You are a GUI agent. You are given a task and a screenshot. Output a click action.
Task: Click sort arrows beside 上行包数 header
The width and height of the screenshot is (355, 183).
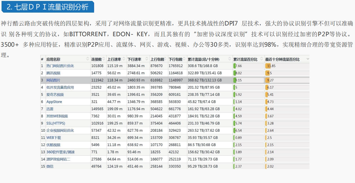pyautogui.click(x=166, y=59)
